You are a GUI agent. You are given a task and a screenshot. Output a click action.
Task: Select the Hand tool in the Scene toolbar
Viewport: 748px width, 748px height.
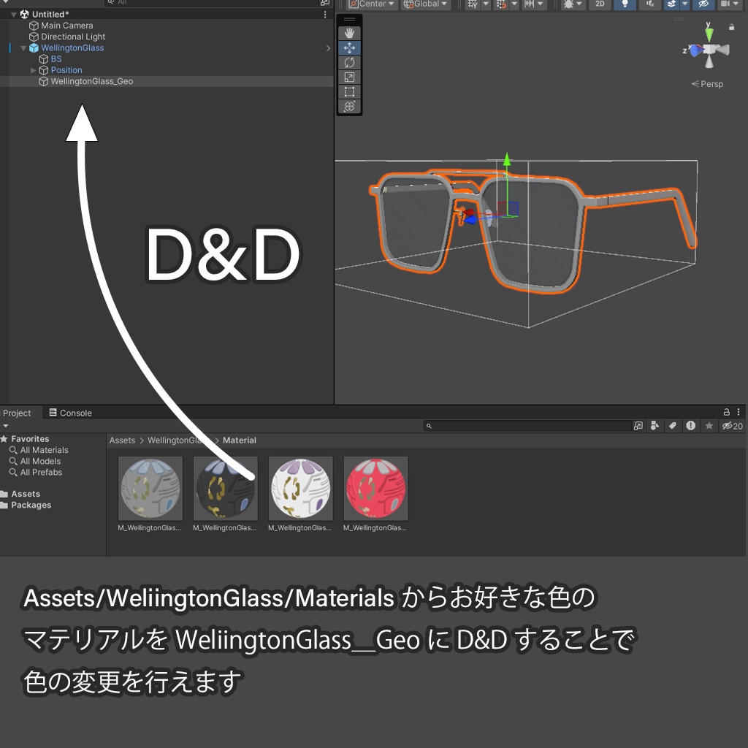click(349, 32)
